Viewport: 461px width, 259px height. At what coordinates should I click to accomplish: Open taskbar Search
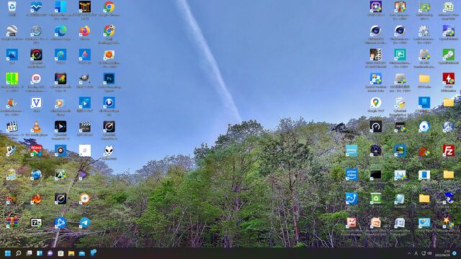[x=19, y=253]
